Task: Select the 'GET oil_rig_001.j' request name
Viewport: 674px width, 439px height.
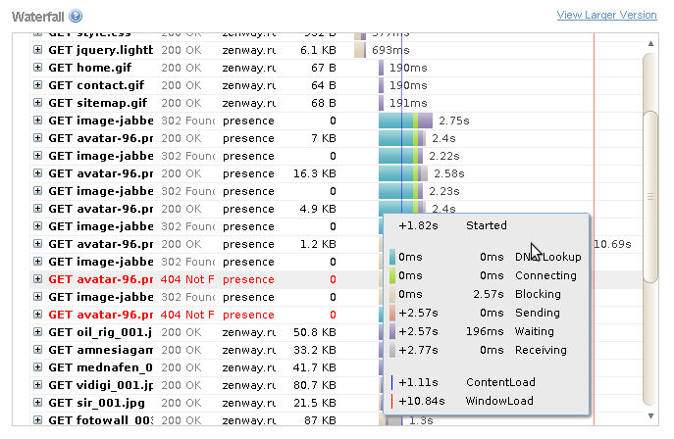Action: point(100,332)
